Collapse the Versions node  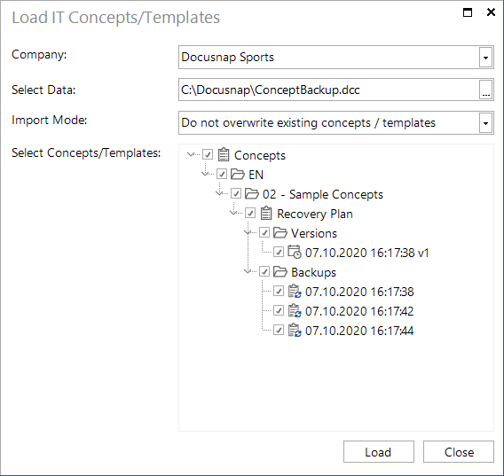[x=248, y=232]
